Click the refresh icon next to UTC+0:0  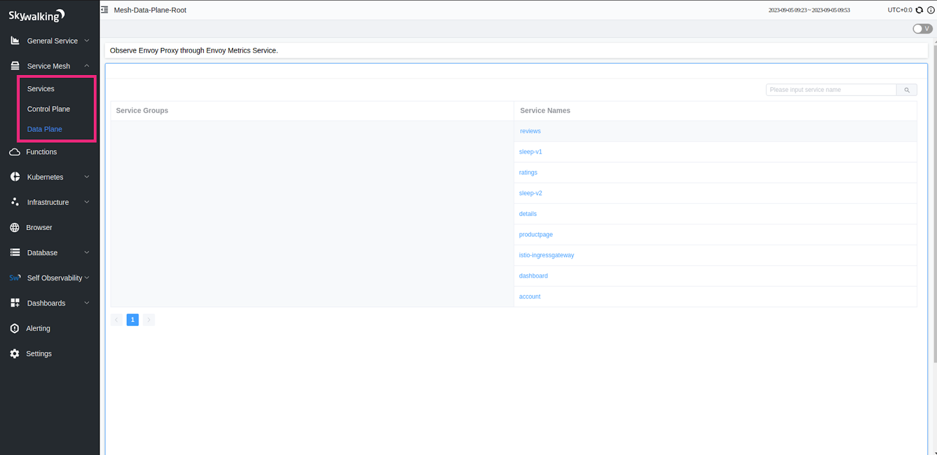pyautogui.click(x=919, y=10)
